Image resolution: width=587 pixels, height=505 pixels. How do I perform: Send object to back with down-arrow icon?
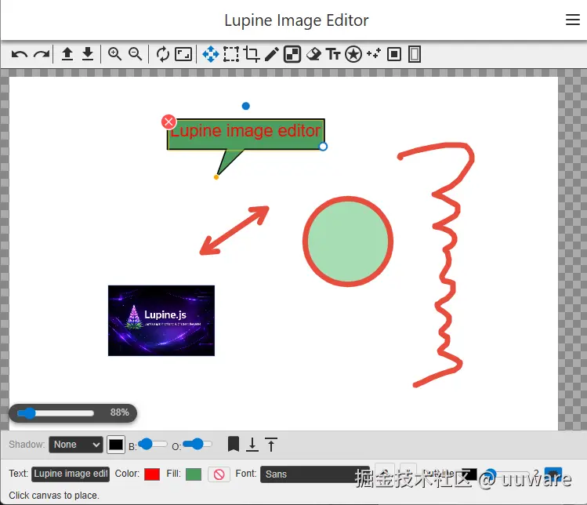[252, 445]
